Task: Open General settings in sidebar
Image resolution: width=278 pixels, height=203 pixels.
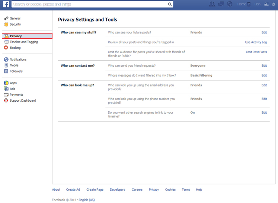Action: (x=15, y=18)
